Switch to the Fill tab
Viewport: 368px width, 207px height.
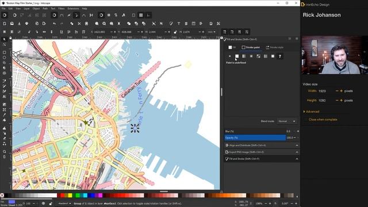click(x=232, y=47)
